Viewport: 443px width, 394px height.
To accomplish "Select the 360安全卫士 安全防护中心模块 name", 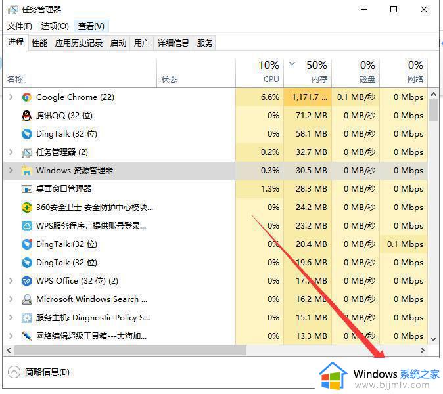I will [95, 208].
